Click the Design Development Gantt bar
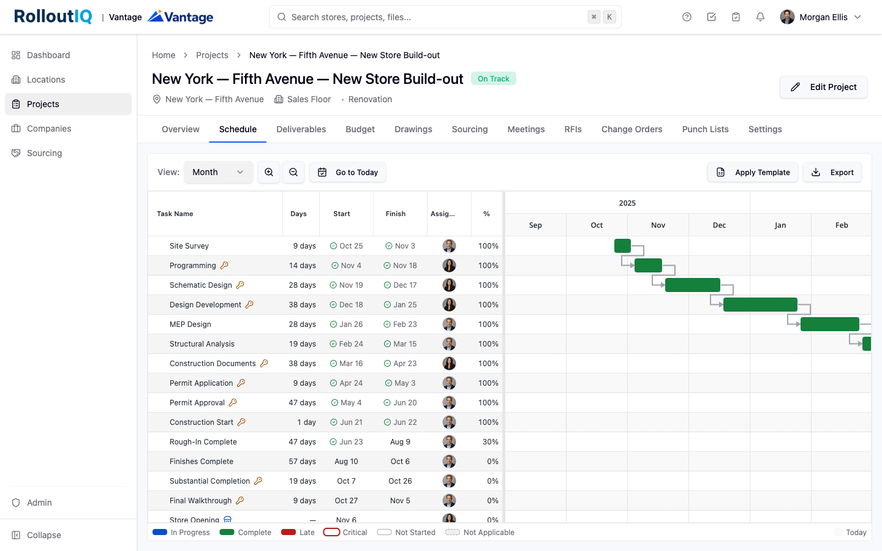Screen dimensions: 882x551 pos(760,304)
